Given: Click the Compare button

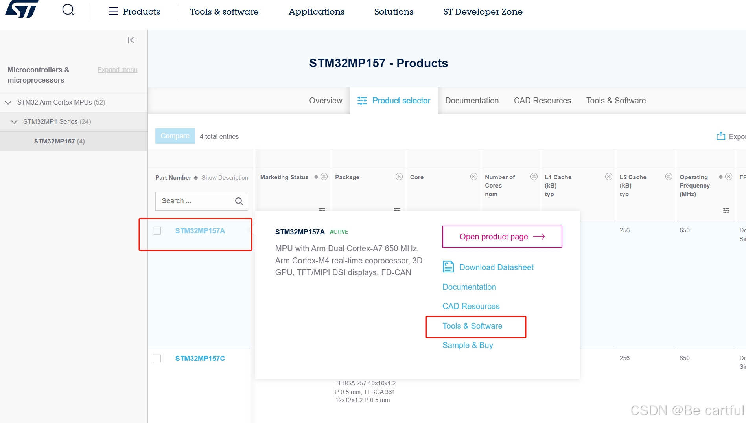Looking at the screenshot, I should point(175,136).
